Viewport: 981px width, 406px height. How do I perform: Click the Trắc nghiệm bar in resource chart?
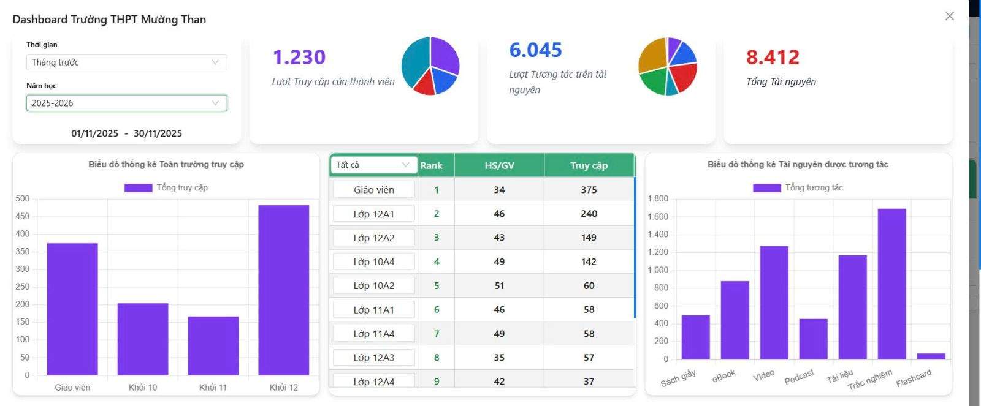point(891,284)
